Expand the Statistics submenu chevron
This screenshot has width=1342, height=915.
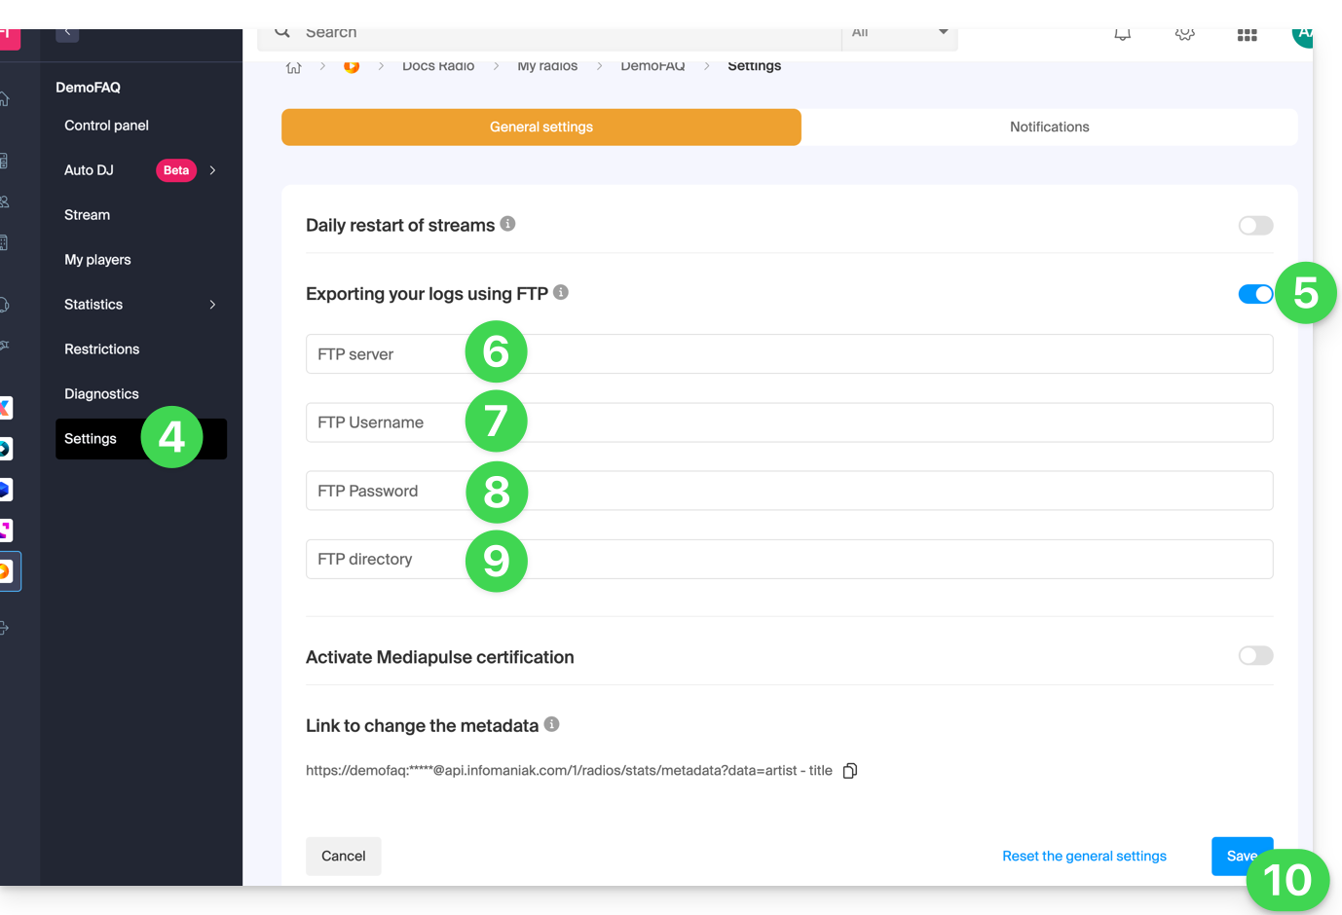212,305
